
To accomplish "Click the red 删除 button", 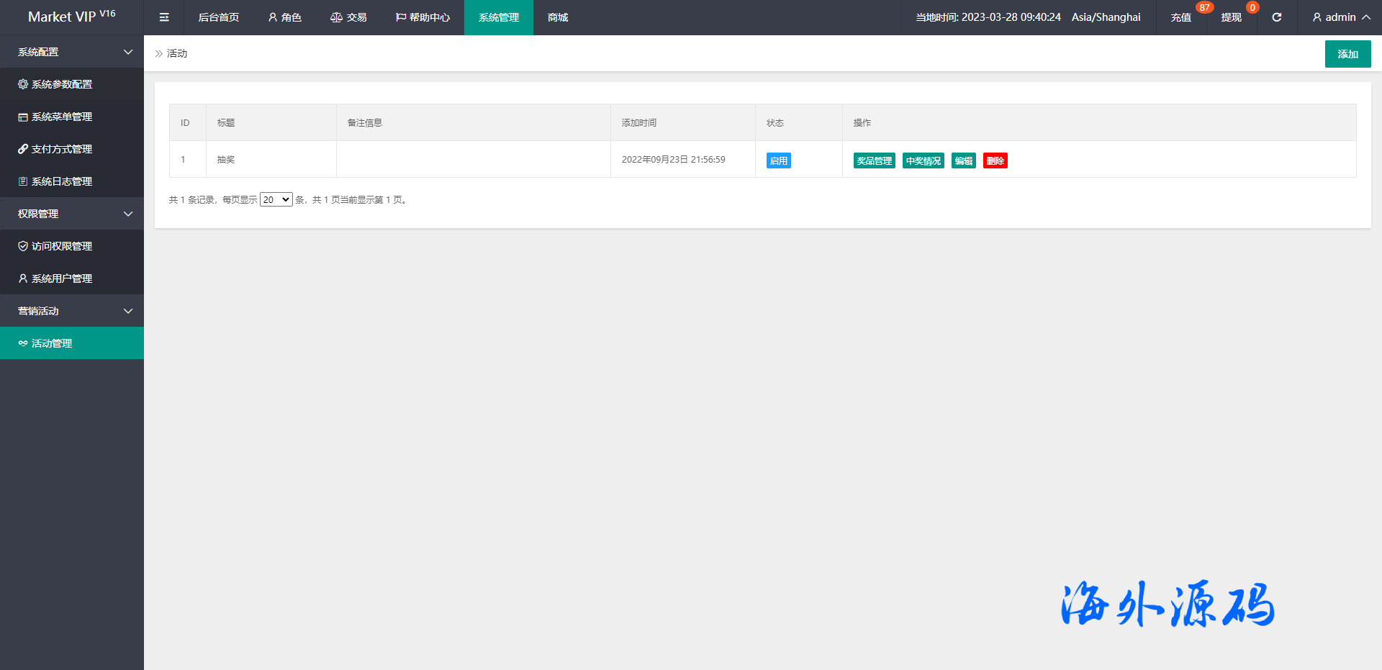I will click(x=995, y=160).
